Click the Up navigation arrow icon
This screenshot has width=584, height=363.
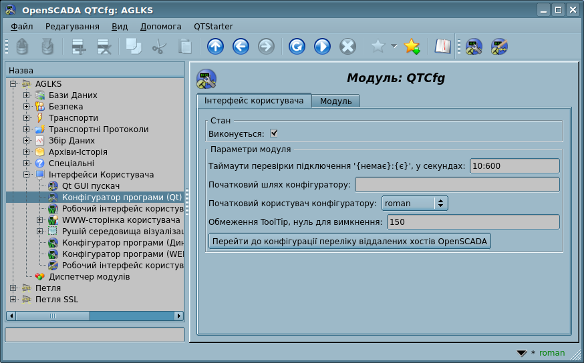click(215, 46)
